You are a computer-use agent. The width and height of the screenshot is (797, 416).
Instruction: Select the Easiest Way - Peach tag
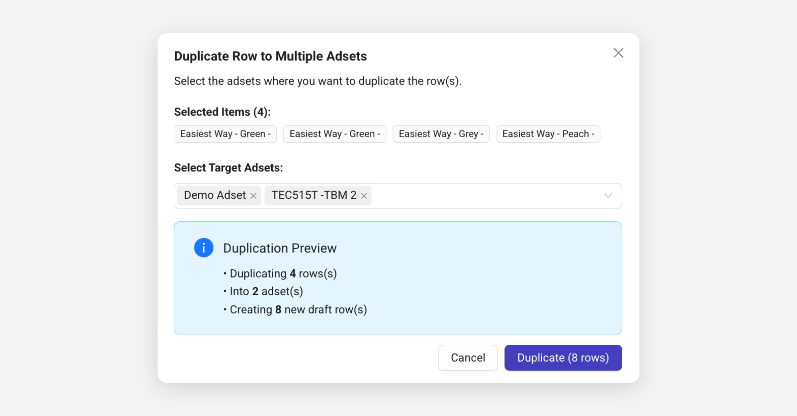coord(548,134)
